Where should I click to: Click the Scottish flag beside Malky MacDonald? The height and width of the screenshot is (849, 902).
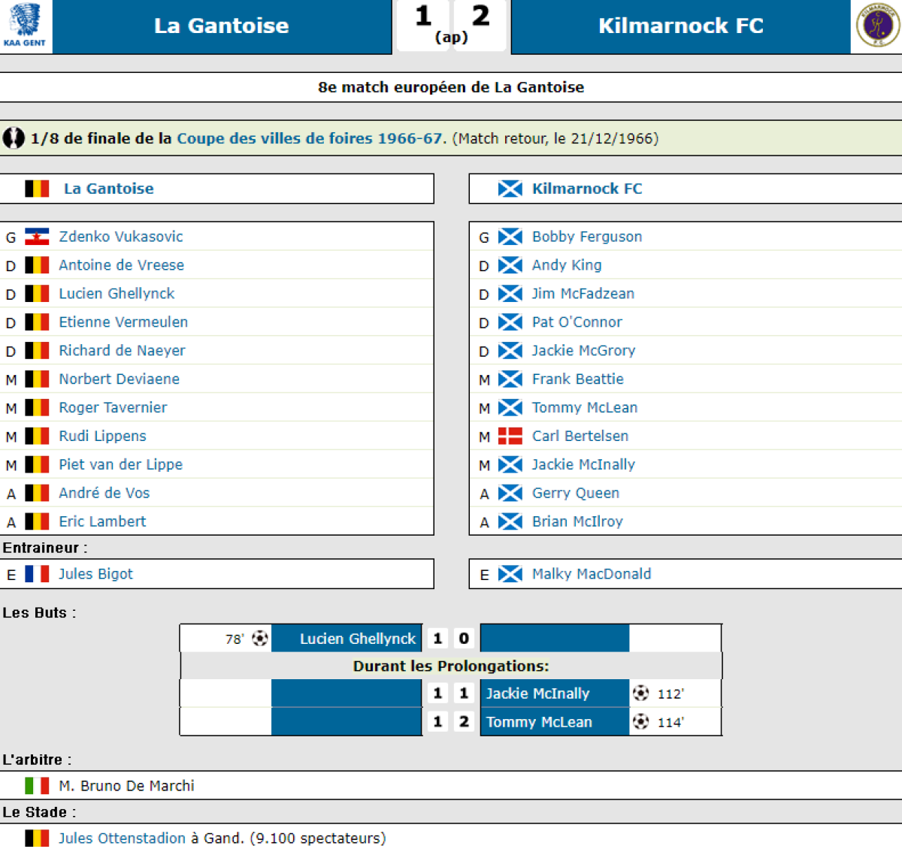click(x=510, y=574)
